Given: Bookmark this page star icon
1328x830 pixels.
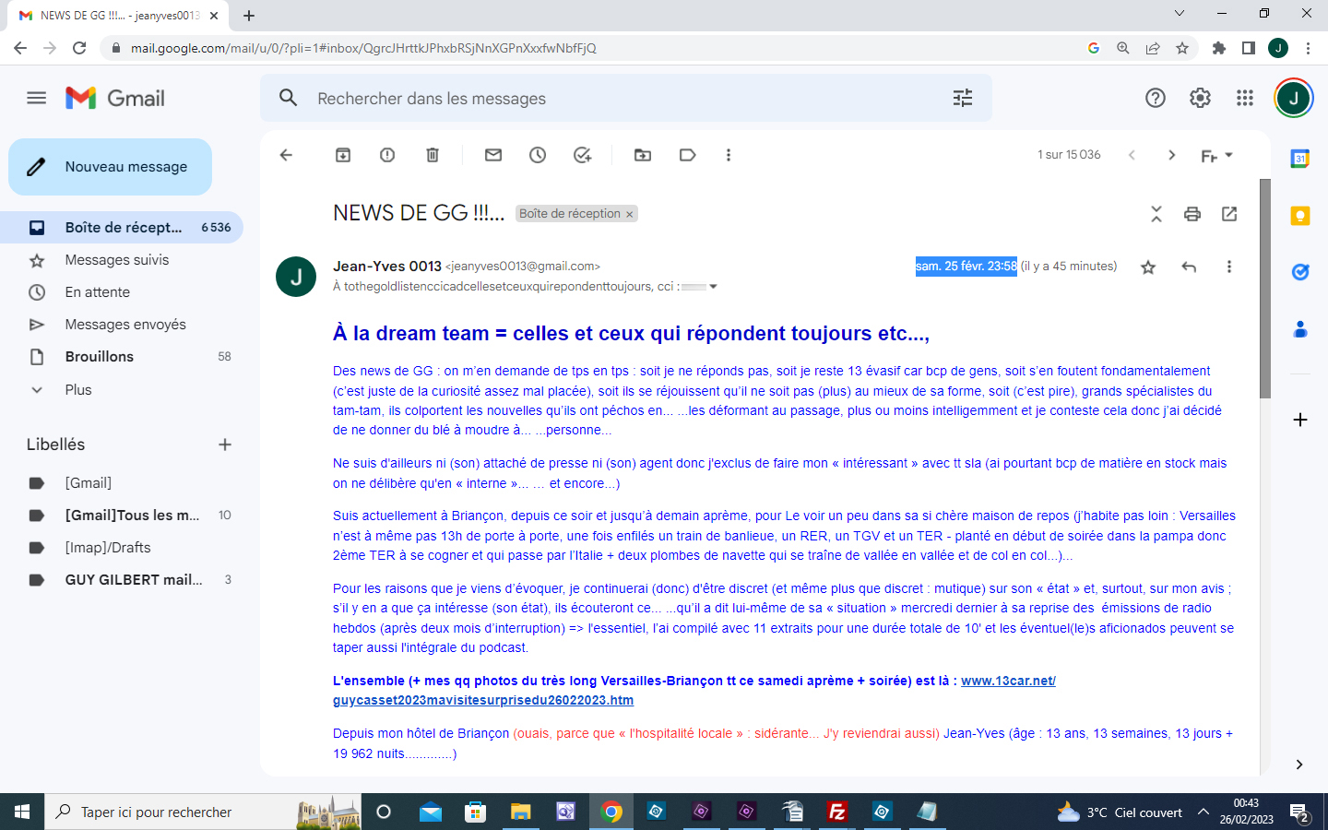Looking at the screenshot, I should (1182, 48).
